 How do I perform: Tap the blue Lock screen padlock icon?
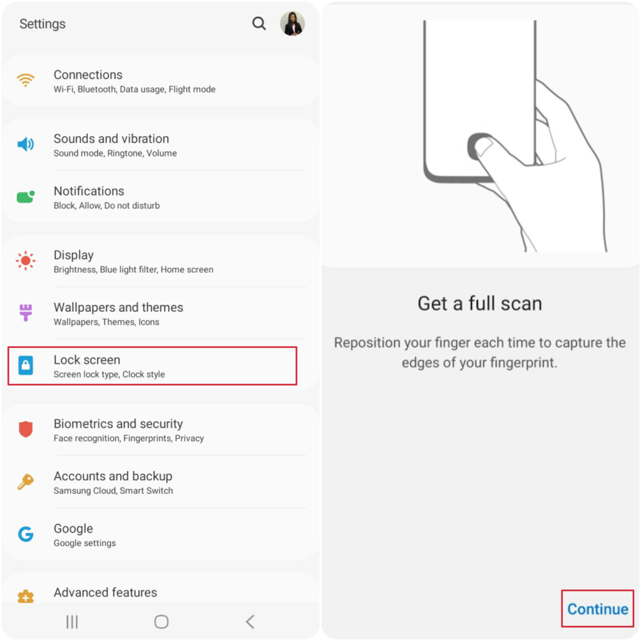click(x=25, y=365)
